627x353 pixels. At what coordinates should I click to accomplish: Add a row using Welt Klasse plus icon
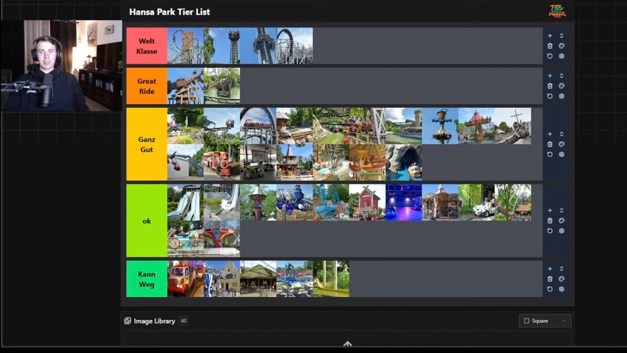pyautogui.click(x=550, y=36)
